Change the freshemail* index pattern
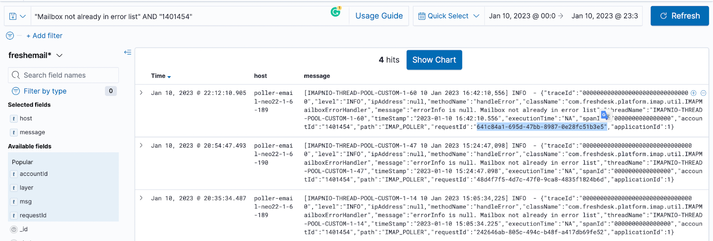This screenshot has height=241, width=713. (x=35, y=55)
